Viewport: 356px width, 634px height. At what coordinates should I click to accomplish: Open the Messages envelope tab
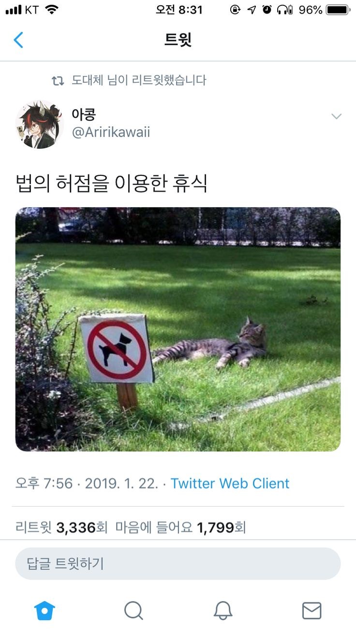pyautogui.click(x=311, y=611)
